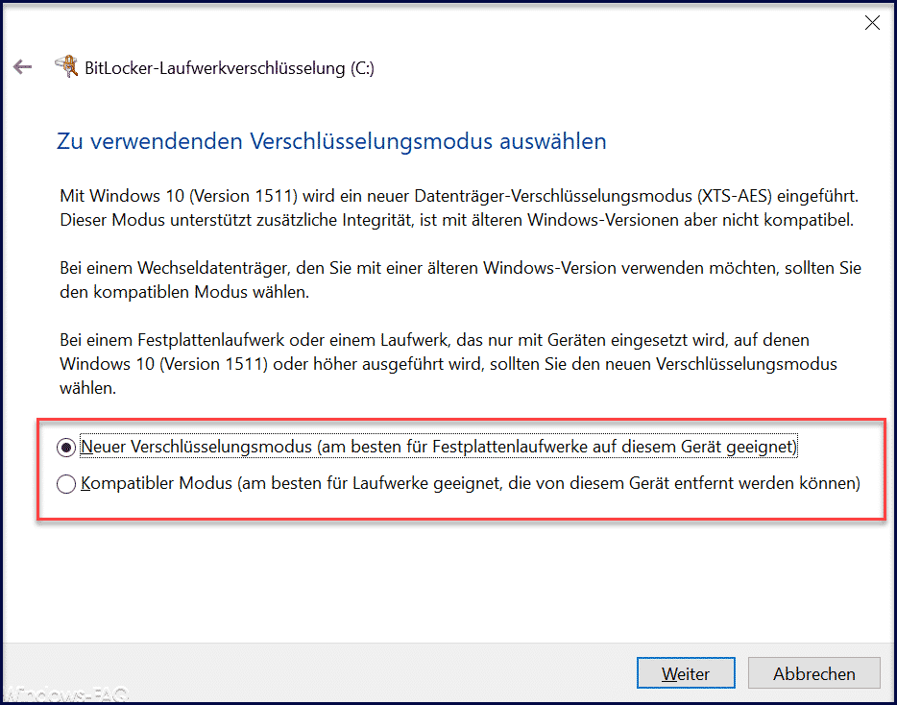Close the BitLocker dialog with the X
Screen dimensions: 897x705
[872, 23]
